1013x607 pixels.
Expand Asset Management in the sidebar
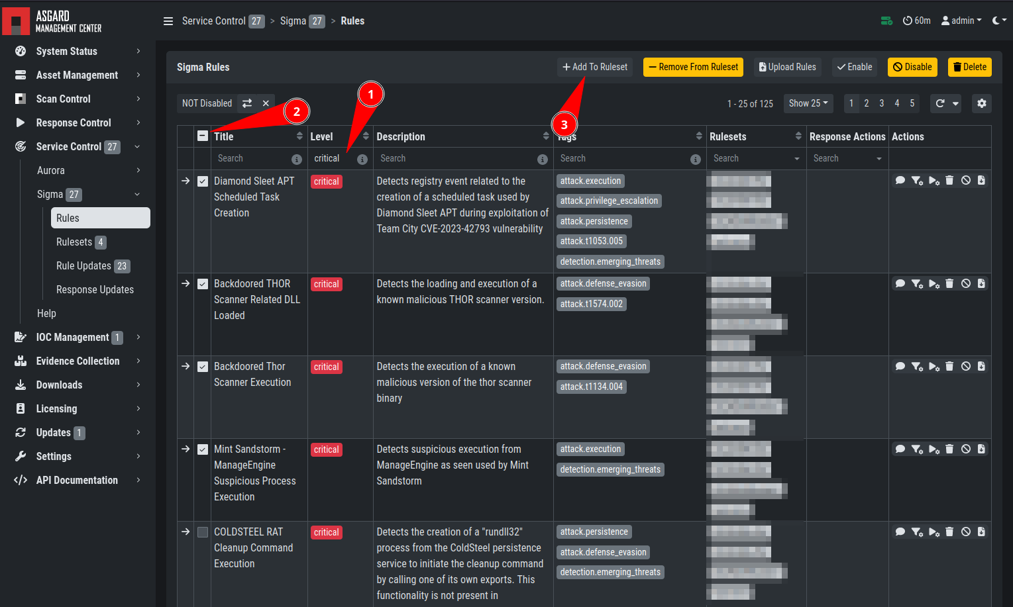click(x=78, y=75)
